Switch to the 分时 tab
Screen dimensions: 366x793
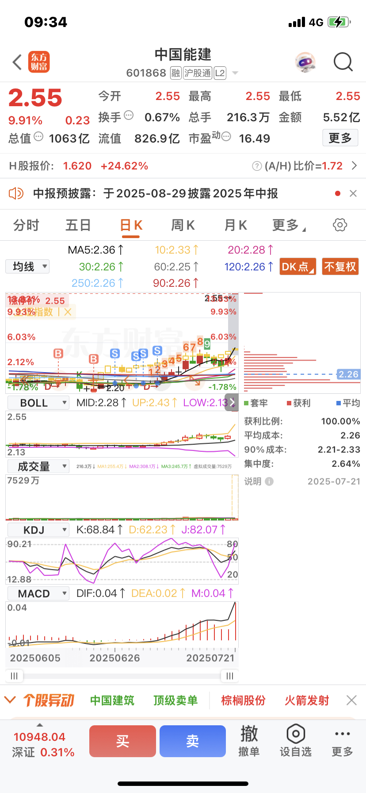(x=26, y=225)
